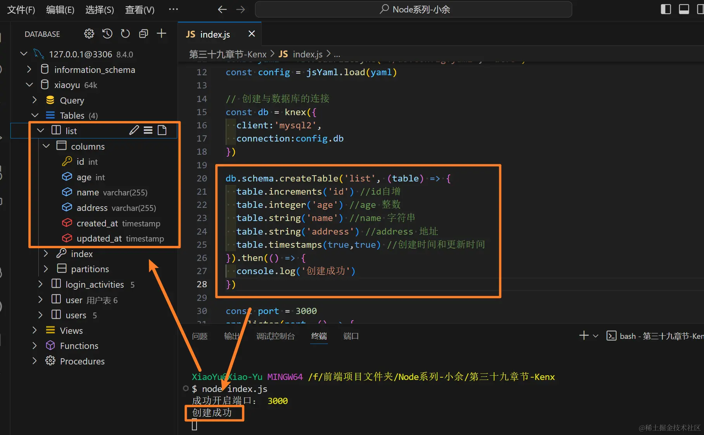704x435 pixels.
Task: Switch to the 输出 panel tab
Action: tap(232, 336)
